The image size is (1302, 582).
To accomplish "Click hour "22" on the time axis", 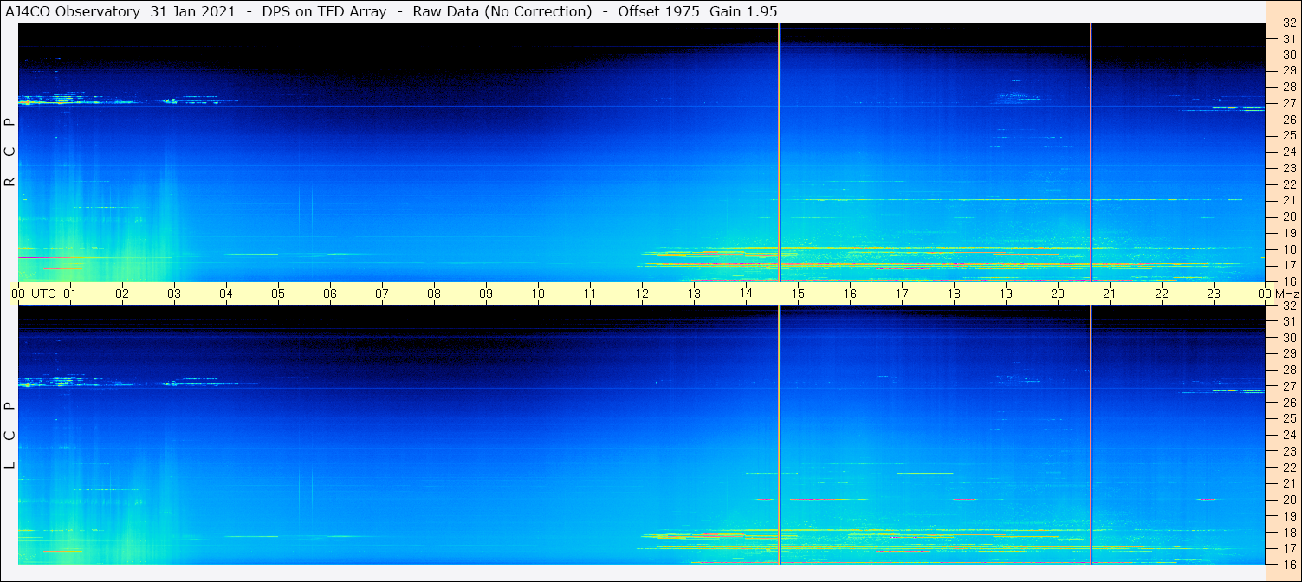I will (1162, 294).
